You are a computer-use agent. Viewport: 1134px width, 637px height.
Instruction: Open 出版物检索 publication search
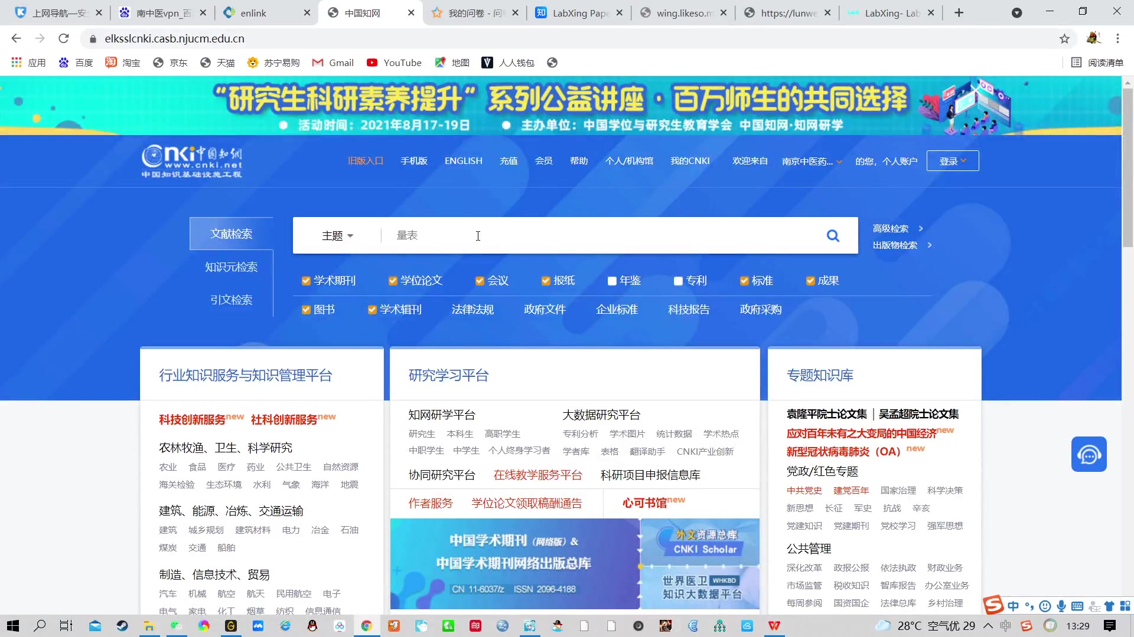(902, 245)
